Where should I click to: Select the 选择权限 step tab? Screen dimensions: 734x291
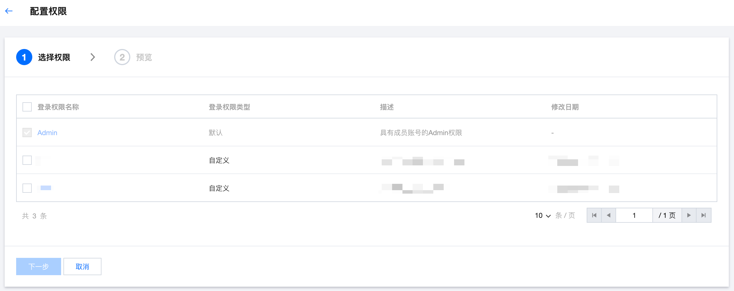pos(54,57)
